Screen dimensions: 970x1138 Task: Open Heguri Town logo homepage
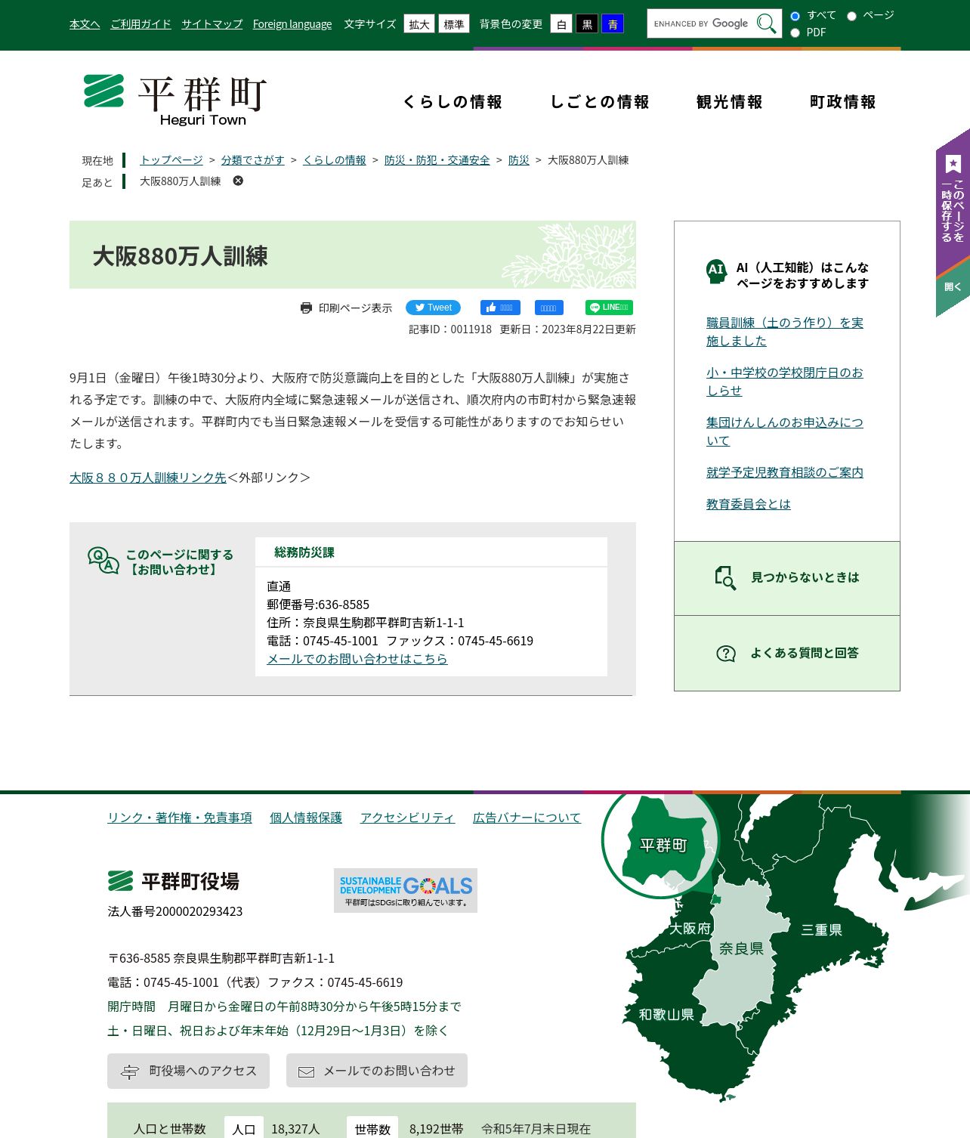coord(175,99)
